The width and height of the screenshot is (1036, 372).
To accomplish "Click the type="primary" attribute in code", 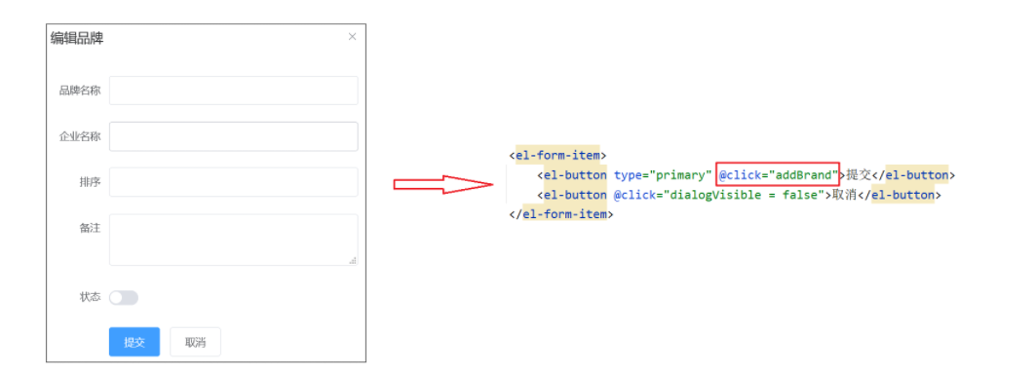I will (x=662, y=175).
